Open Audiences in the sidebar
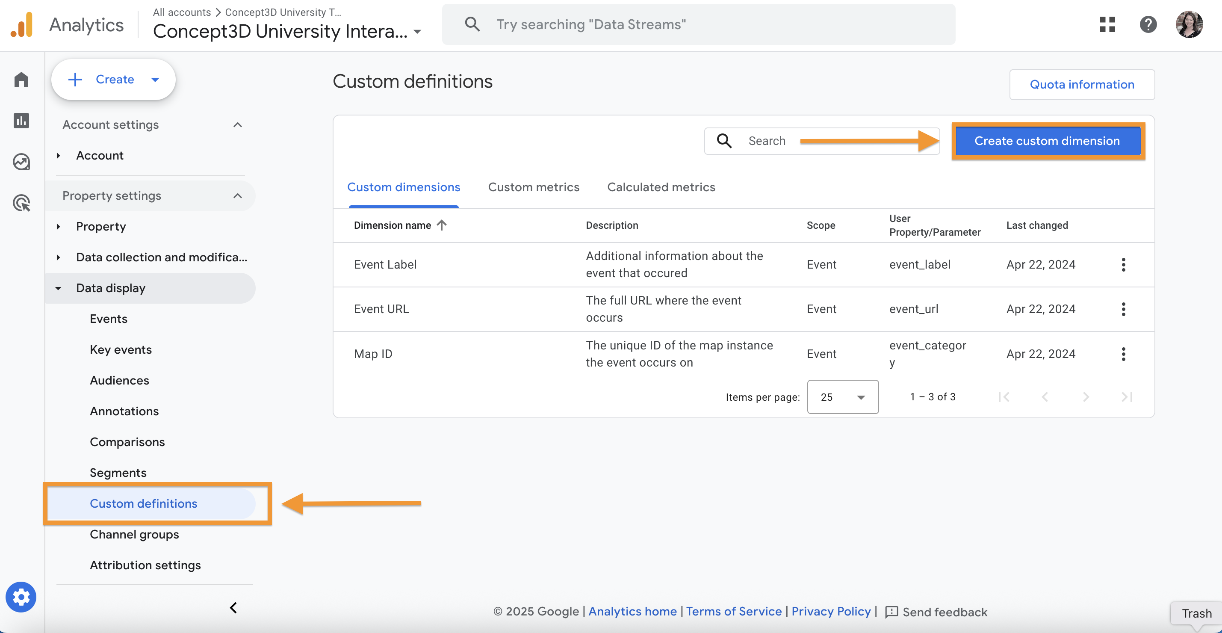 (x=119, y=381)
